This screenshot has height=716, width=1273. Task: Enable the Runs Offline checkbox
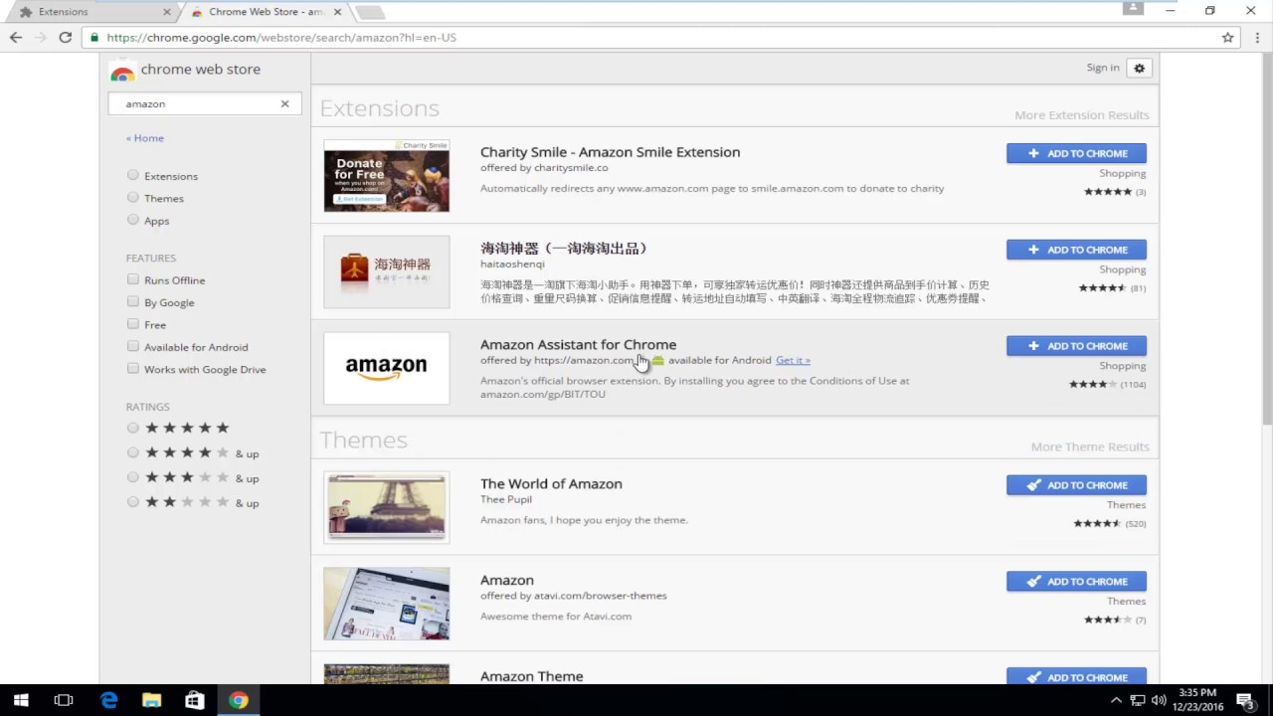tap(133, 279)
